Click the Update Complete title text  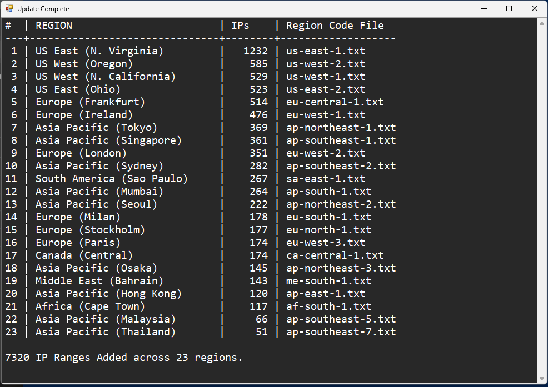click(x=43, y=9)
